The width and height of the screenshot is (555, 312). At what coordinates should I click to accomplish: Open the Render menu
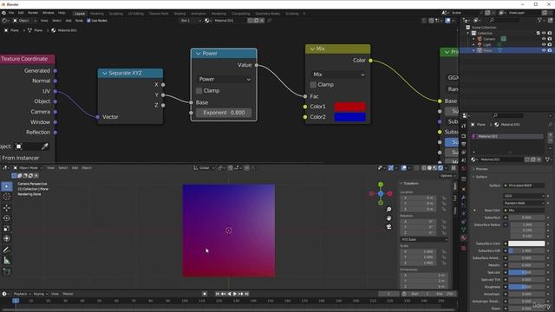tap(33, 13)
